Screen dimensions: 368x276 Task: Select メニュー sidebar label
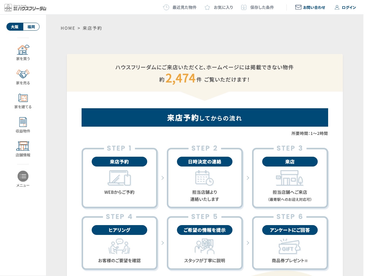click(x=23, y=186)
